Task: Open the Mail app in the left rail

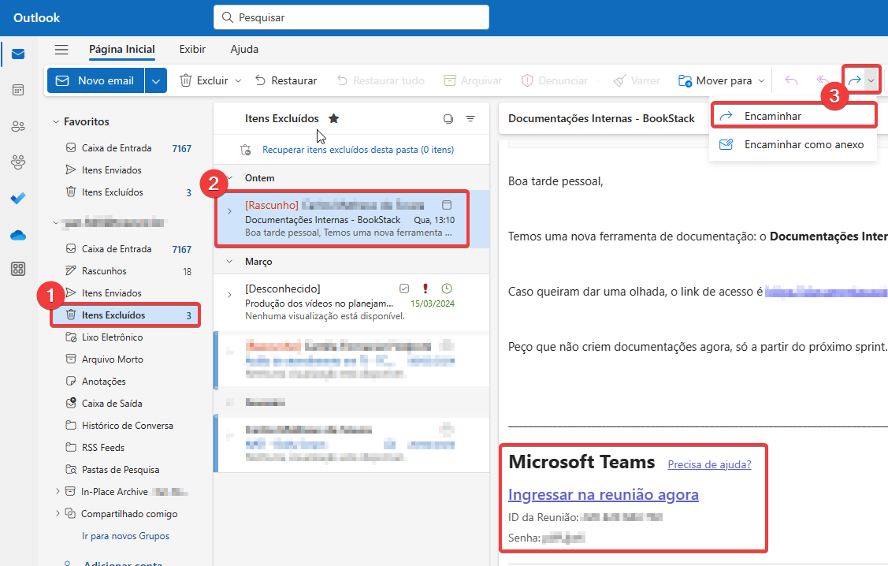Action: click(x=18, y=54)
